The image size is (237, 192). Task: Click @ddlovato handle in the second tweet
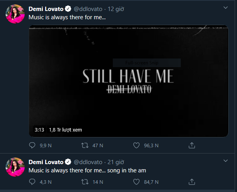click(x=88, y=162)
